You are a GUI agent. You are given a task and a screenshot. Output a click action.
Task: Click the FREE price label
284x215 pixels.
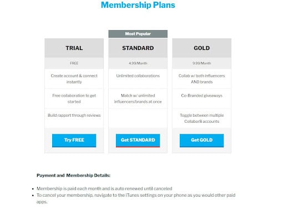[x=74, y=63]
